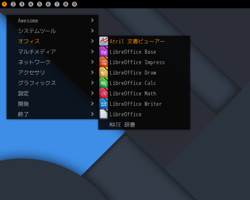The height and width of the screenshot is (200, 250).
Task: Switch to workspace tag 8
Action: [x=66, y=4]
